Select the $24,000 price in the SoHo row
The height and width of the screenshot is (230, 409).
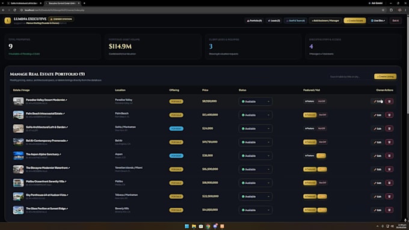(208, 129)
